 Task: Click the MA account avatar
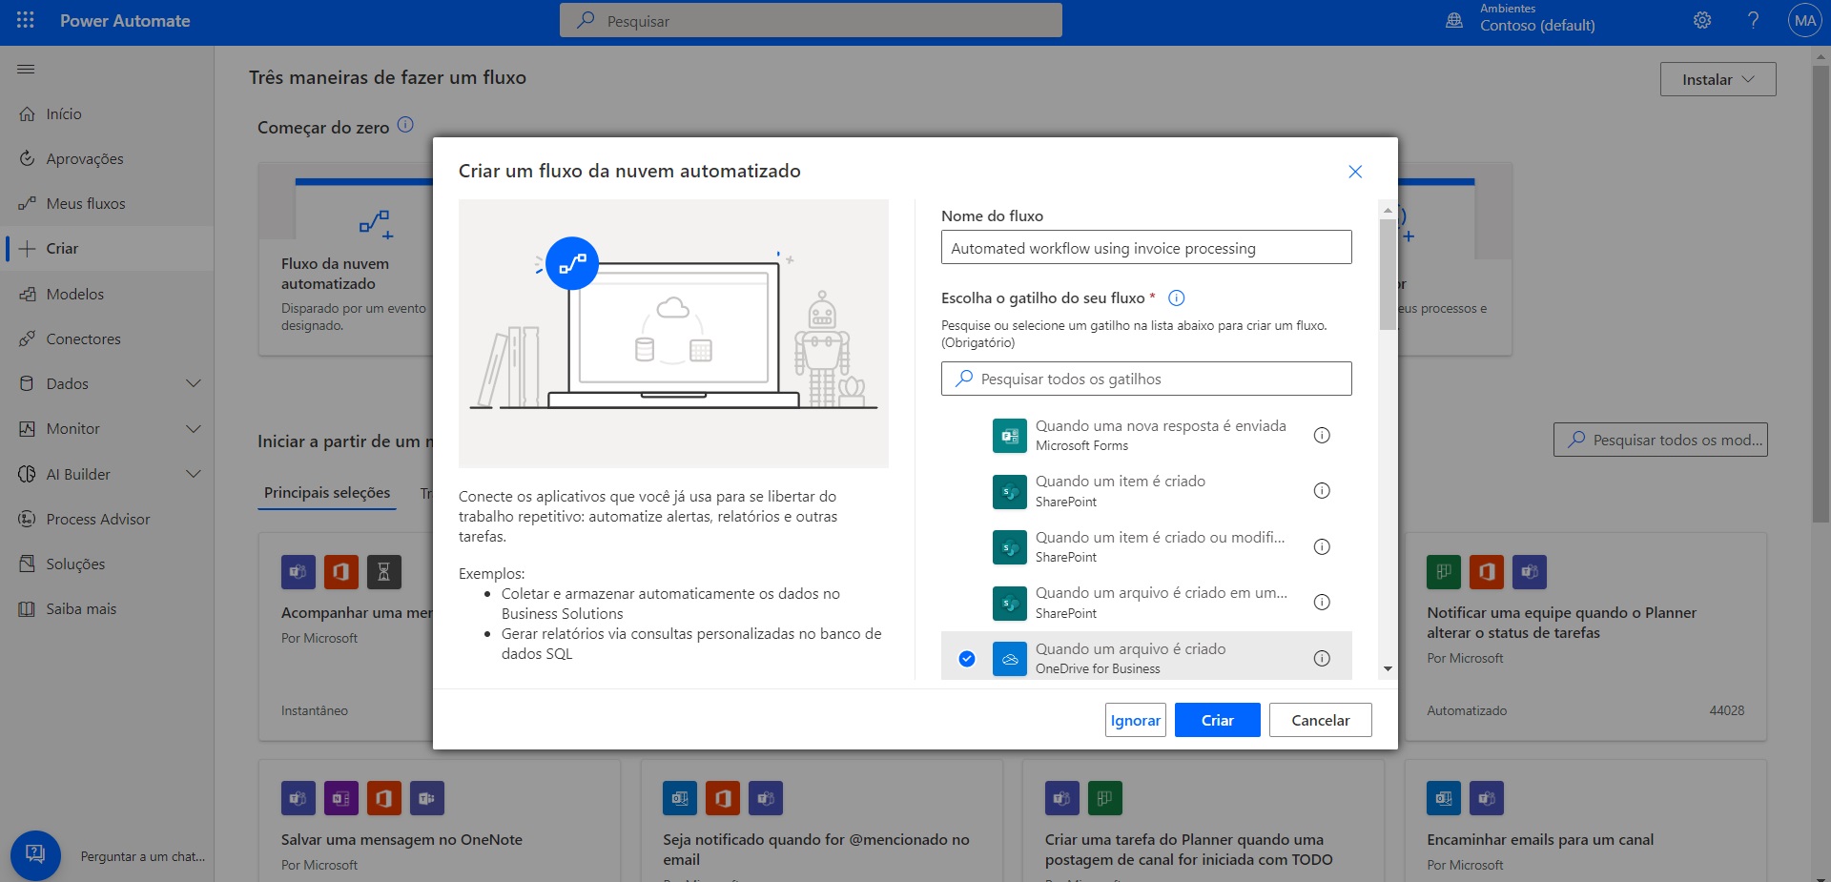(x=1804, y=20)
